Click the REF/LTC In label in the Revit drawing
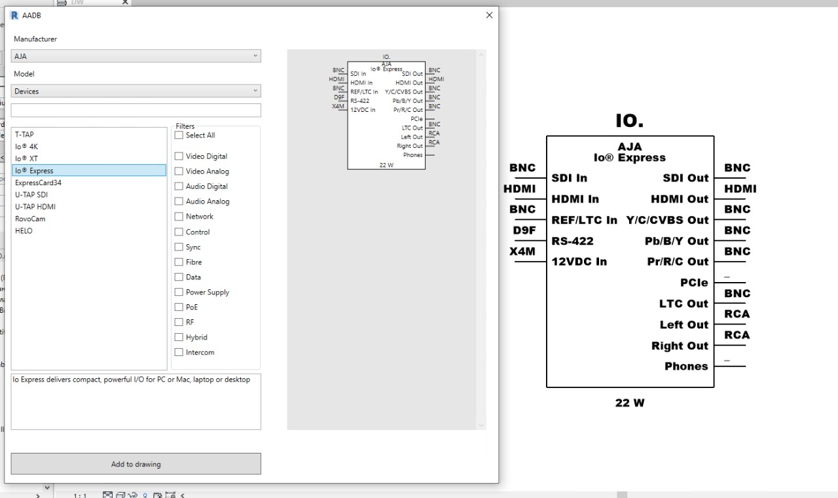This screenshot has width=838, height=498. pos(585,220)
